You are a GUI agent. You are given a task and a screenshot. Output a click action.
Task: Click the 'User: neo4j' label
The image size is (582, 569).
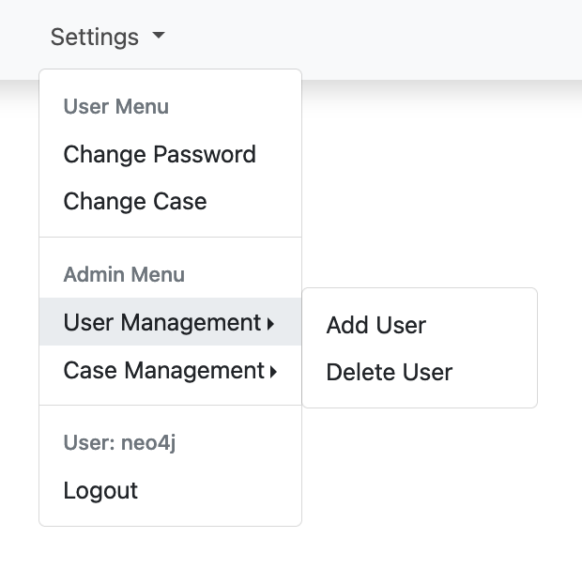[119, 443]
